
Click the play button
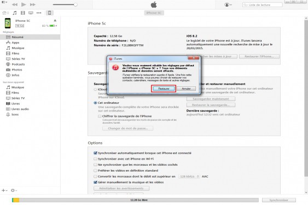[x=24, y=4]
